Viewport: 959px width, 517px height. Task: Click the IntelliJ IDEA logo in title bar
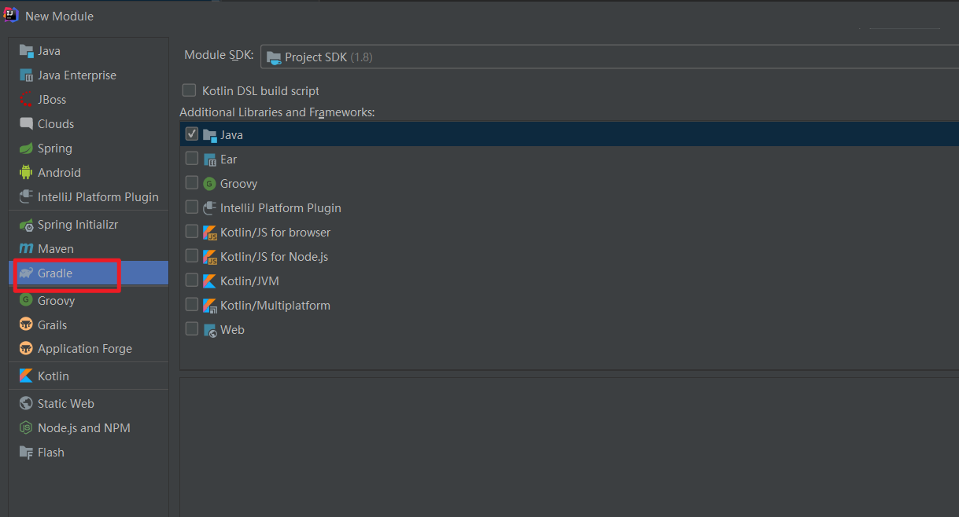(x=11, y=15)
